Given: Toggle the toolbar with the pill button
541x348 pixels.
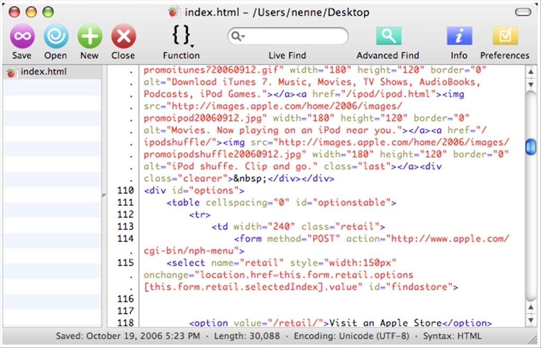Looking at the screenshot, I should point(522,12).
